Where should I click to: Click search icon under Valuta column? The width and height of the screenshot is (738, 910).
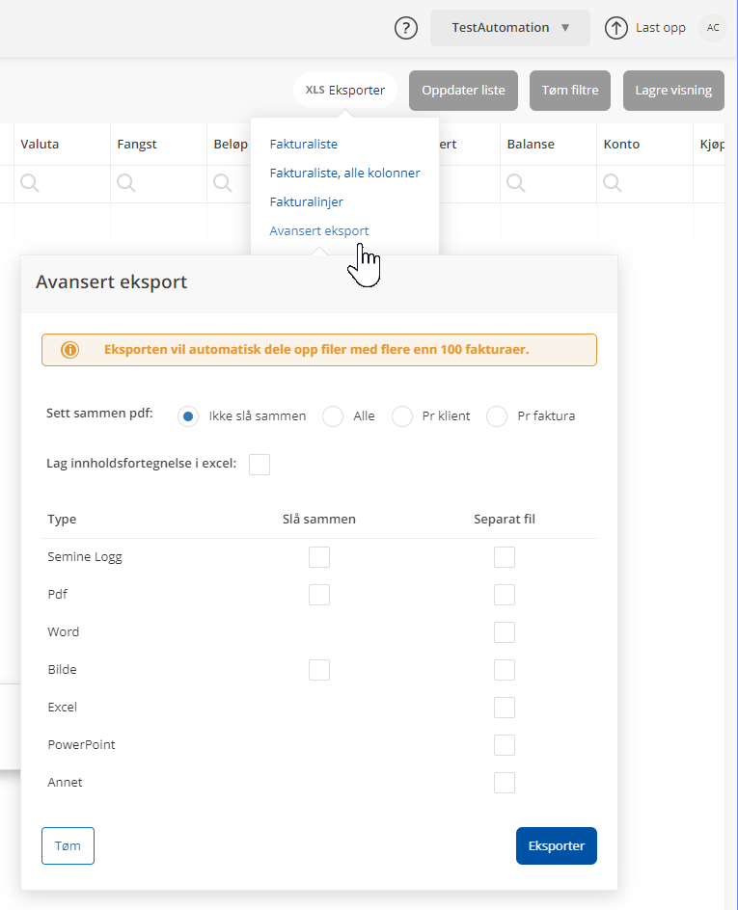(30, 183)
